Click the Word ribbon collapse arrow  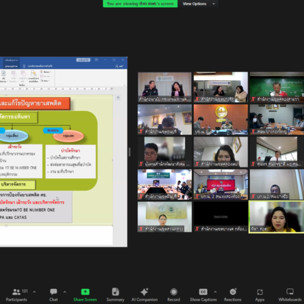125,85
